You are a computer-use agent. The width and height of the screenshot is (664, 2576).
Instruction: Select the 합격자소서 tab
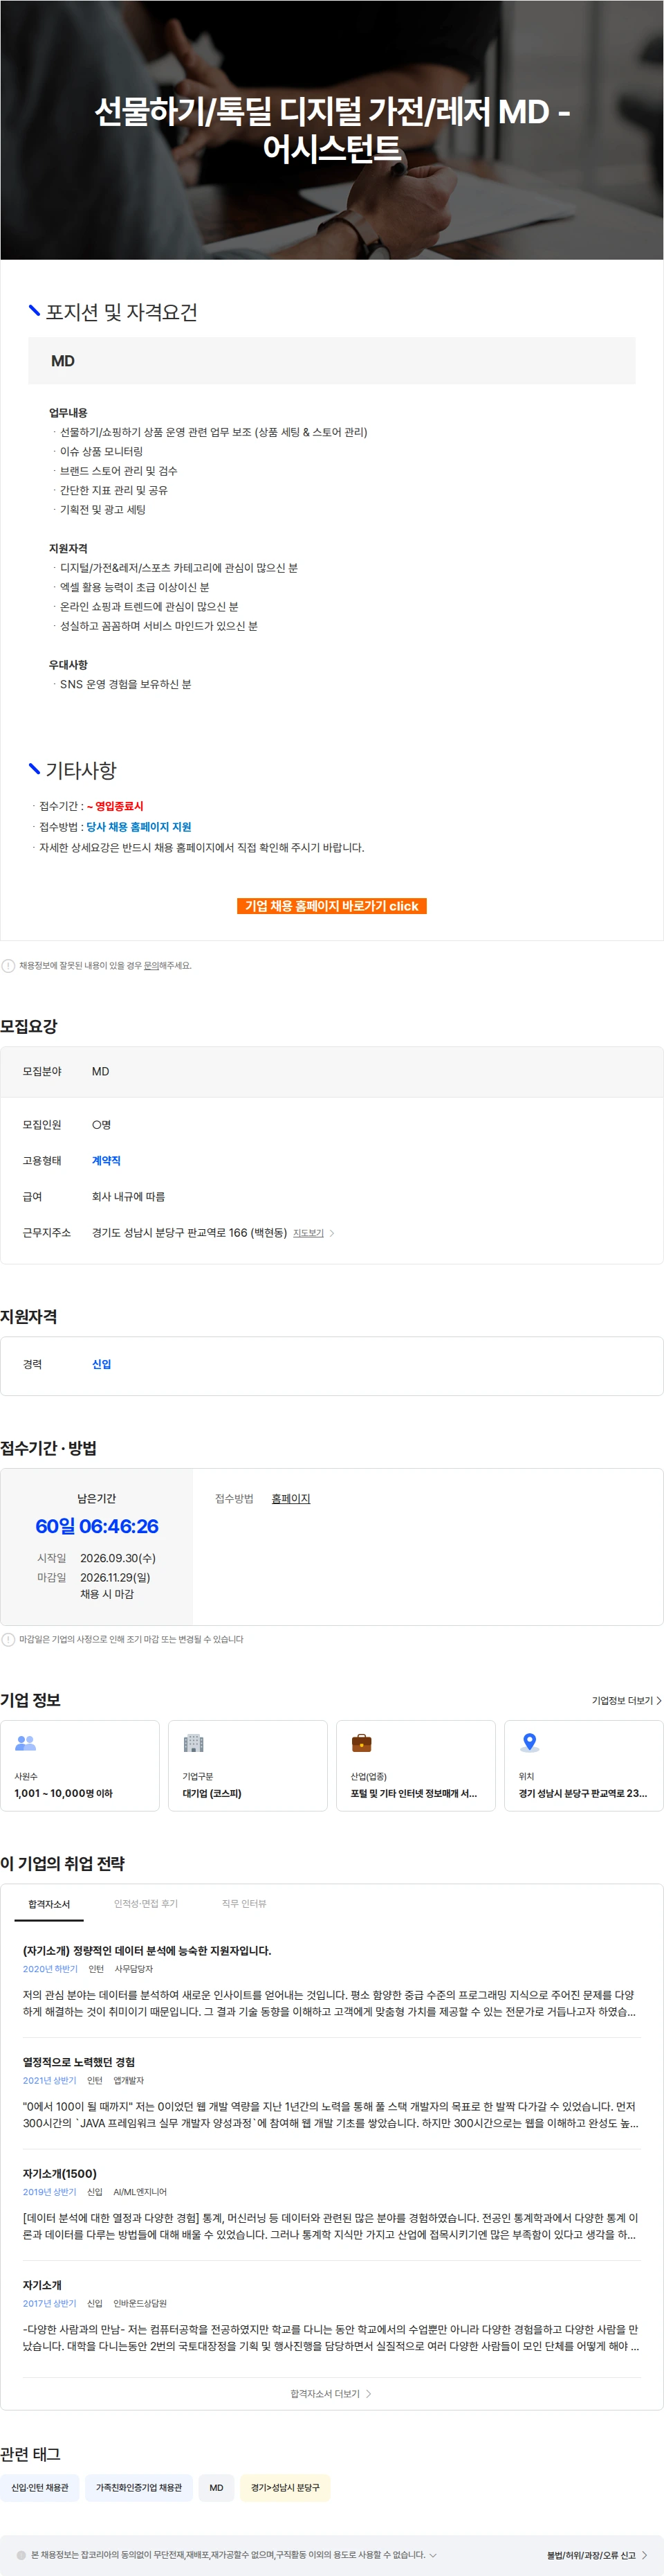click(x=49, y=1904)
